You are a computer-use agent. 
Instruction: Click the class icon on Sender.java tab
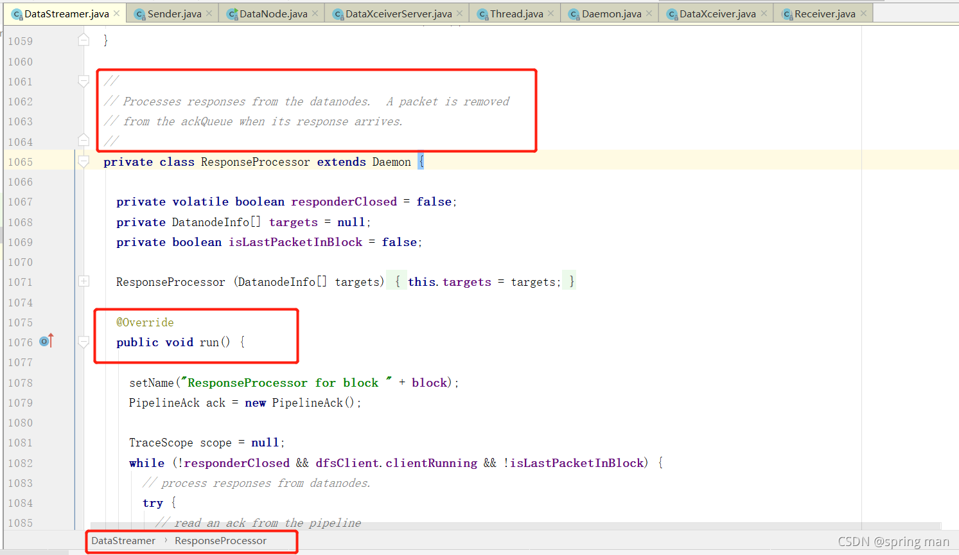[x=140, y=14]
